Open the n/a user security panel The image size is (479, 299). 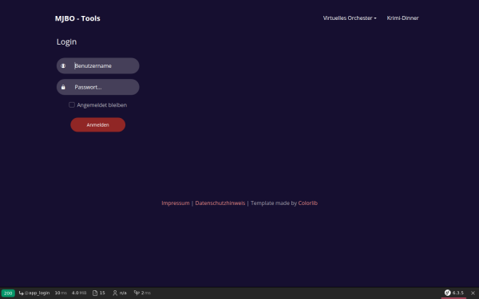pos(120,293)
